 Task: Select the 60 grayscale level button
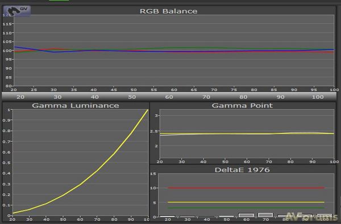pos(169,97)
